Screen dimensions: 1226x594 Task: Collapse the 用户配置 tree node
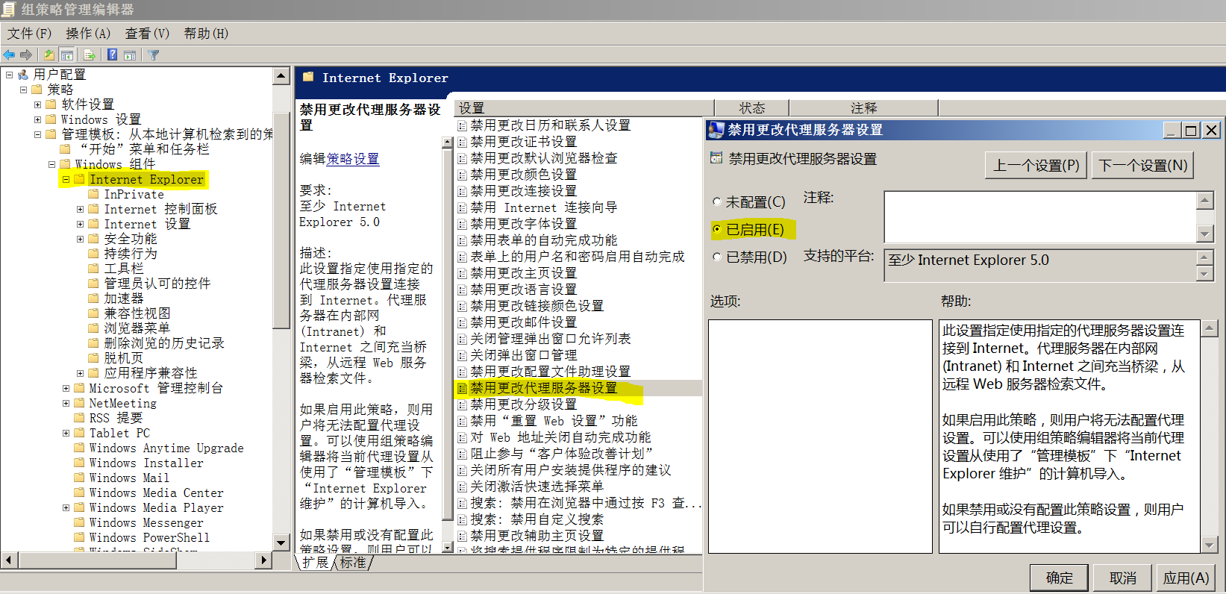(9, 75)
